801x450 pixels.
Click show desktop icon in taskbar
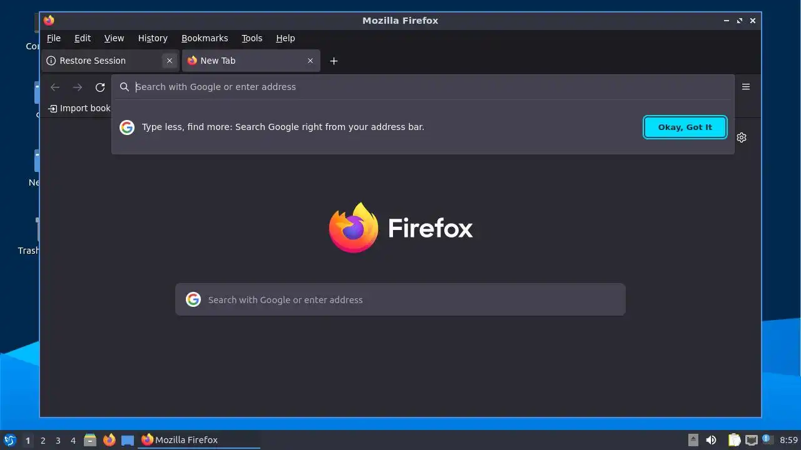[128, 440]
